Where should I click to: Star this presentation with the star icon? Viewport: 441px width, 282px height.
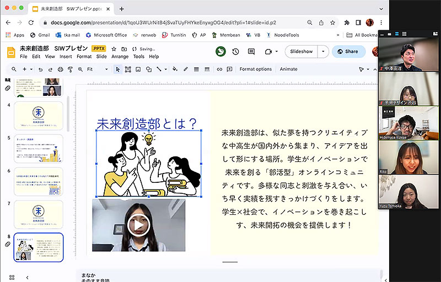point(114,48)
